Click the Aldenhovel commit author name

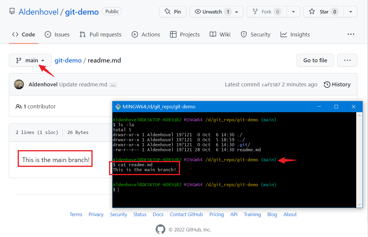coord(43,85)
